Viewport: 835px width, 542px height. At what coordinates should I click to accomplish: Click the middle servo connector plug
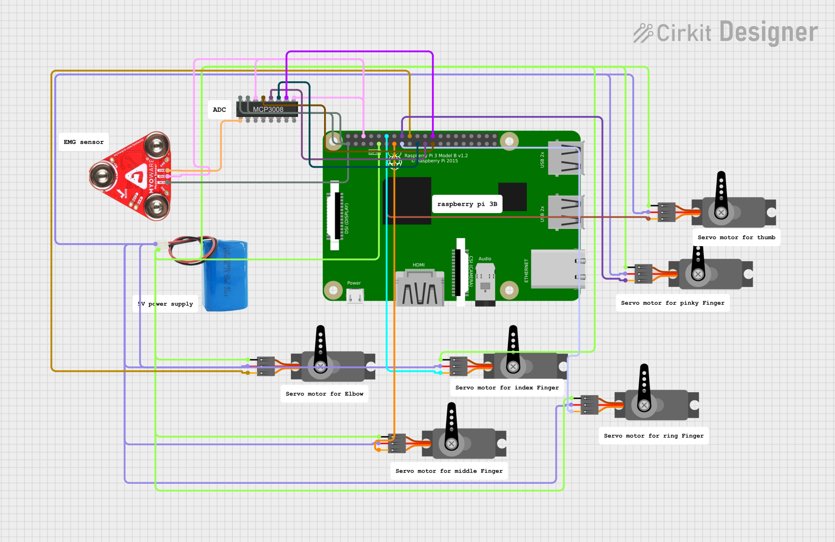[397, 443]
